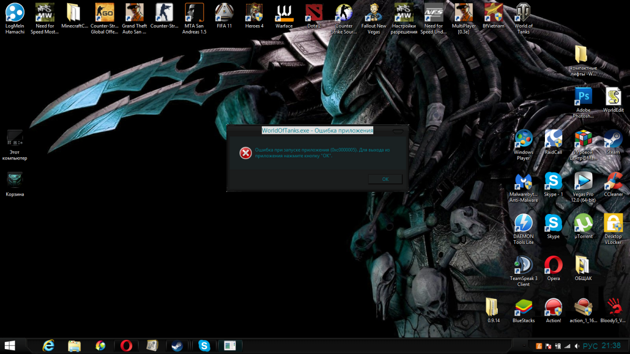Open the Windows Start button
The width and height of the screenshot is (630, 354).
(9, 345)
